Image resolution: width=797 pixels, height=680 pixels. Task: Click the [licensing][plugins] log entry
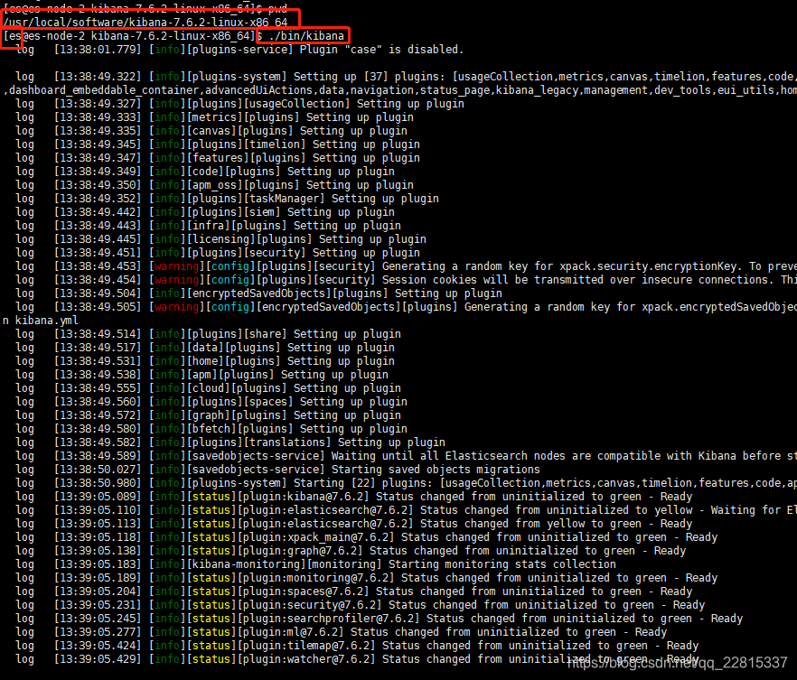(220, 239)
